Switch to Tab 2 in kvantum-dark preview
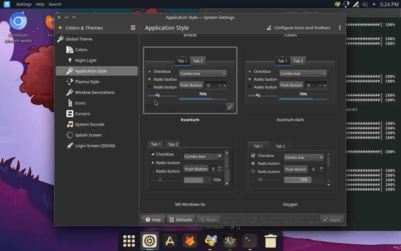 tap(298, 61)
